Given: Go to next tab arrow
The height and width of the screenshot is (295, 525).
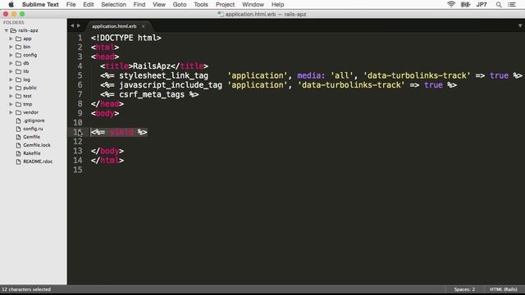Looking at the screenshot, I should tap(79, 25).
